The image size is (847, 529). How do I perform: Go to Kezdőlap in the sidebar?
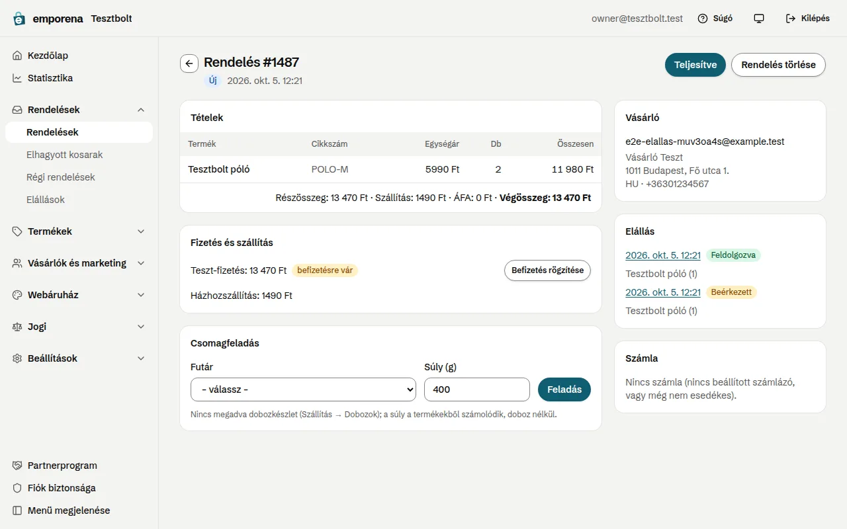coord(79,56)
